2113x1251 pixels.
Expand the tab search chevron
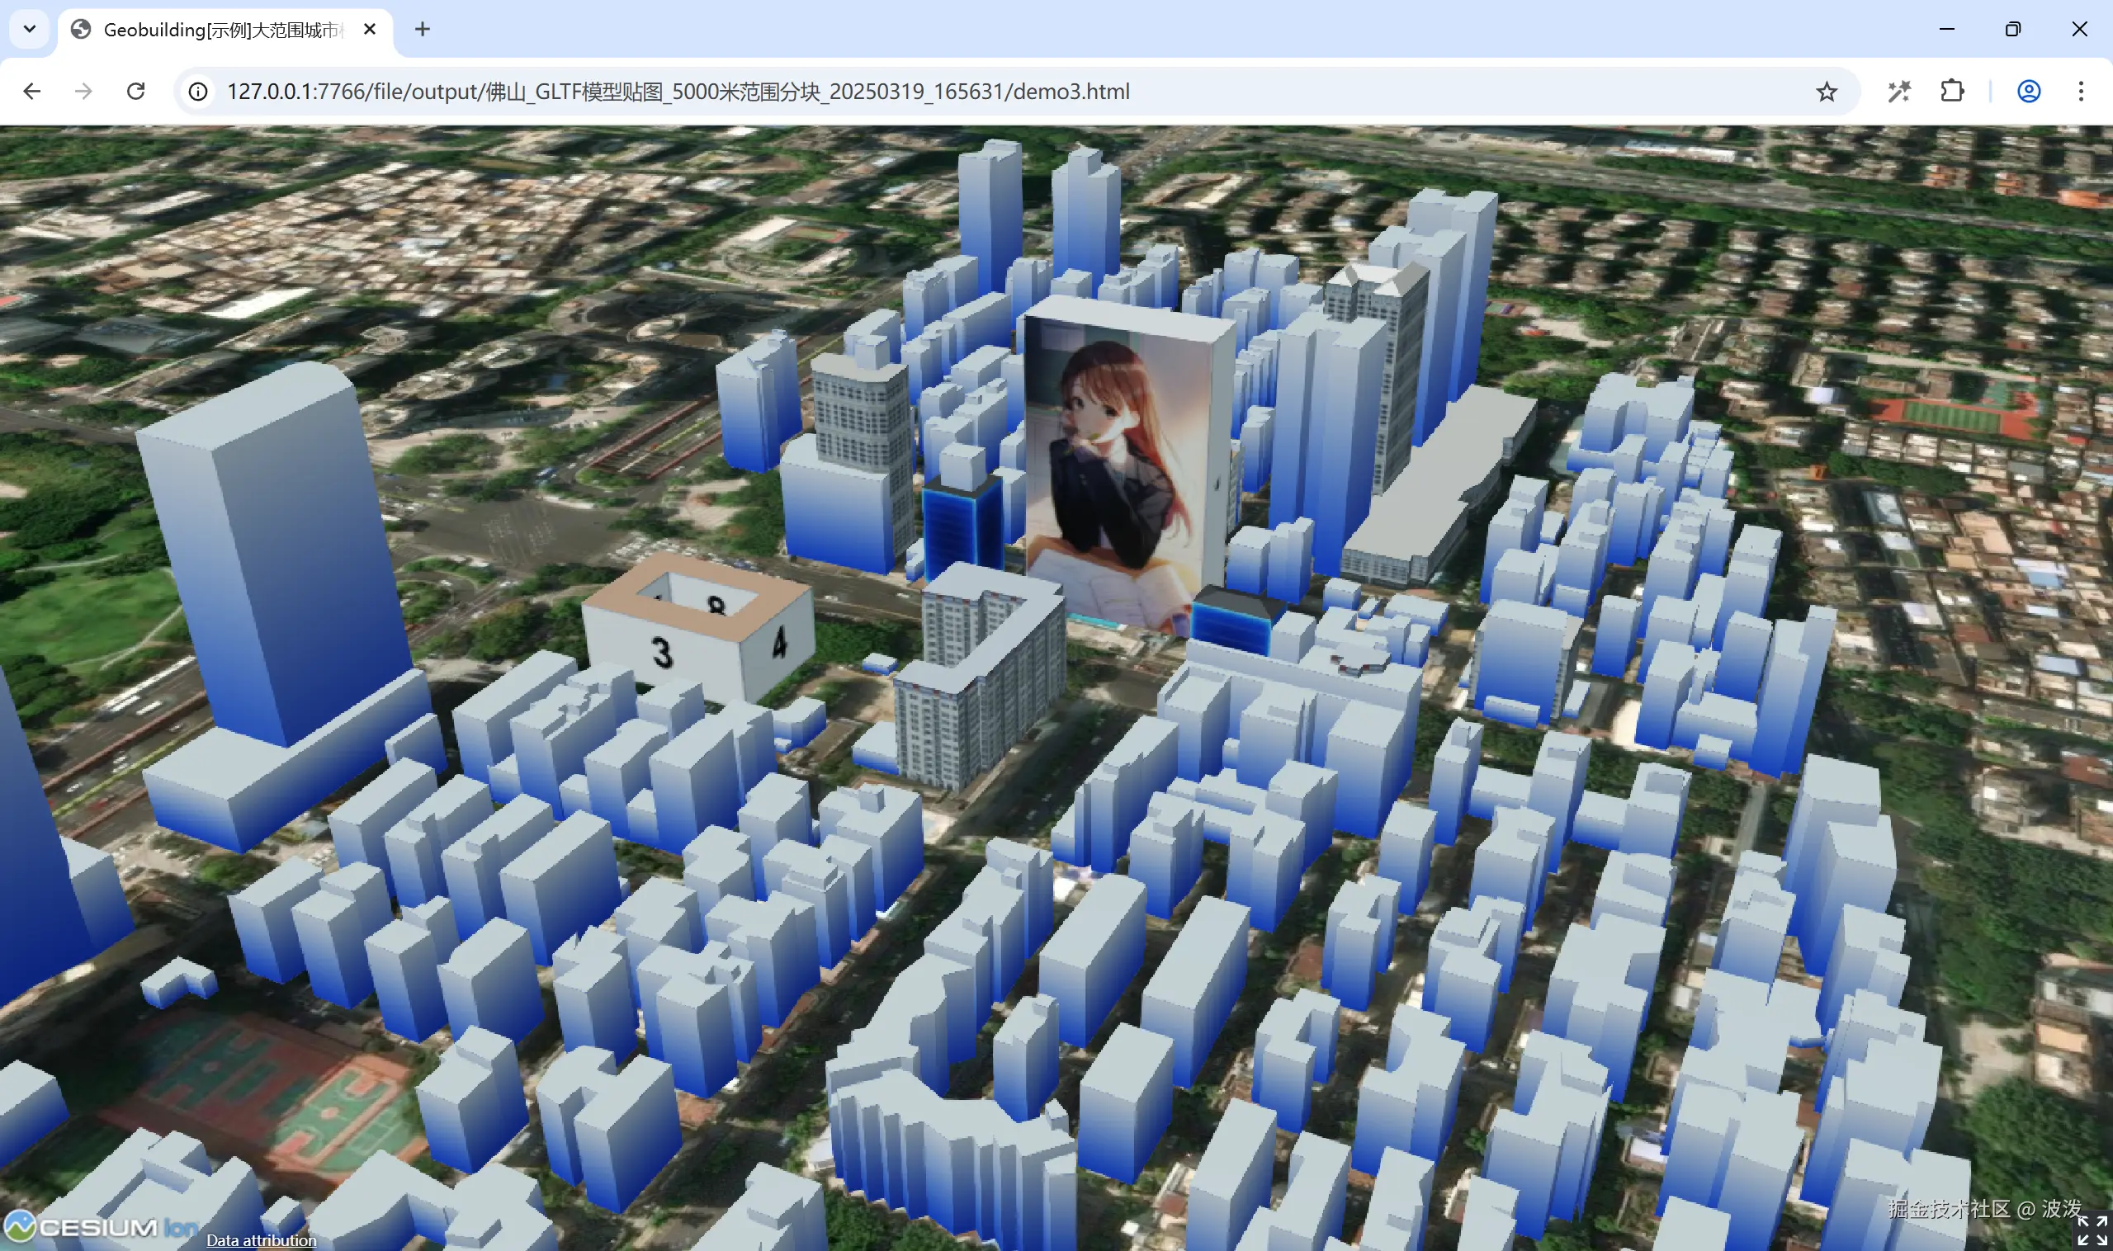30,30
